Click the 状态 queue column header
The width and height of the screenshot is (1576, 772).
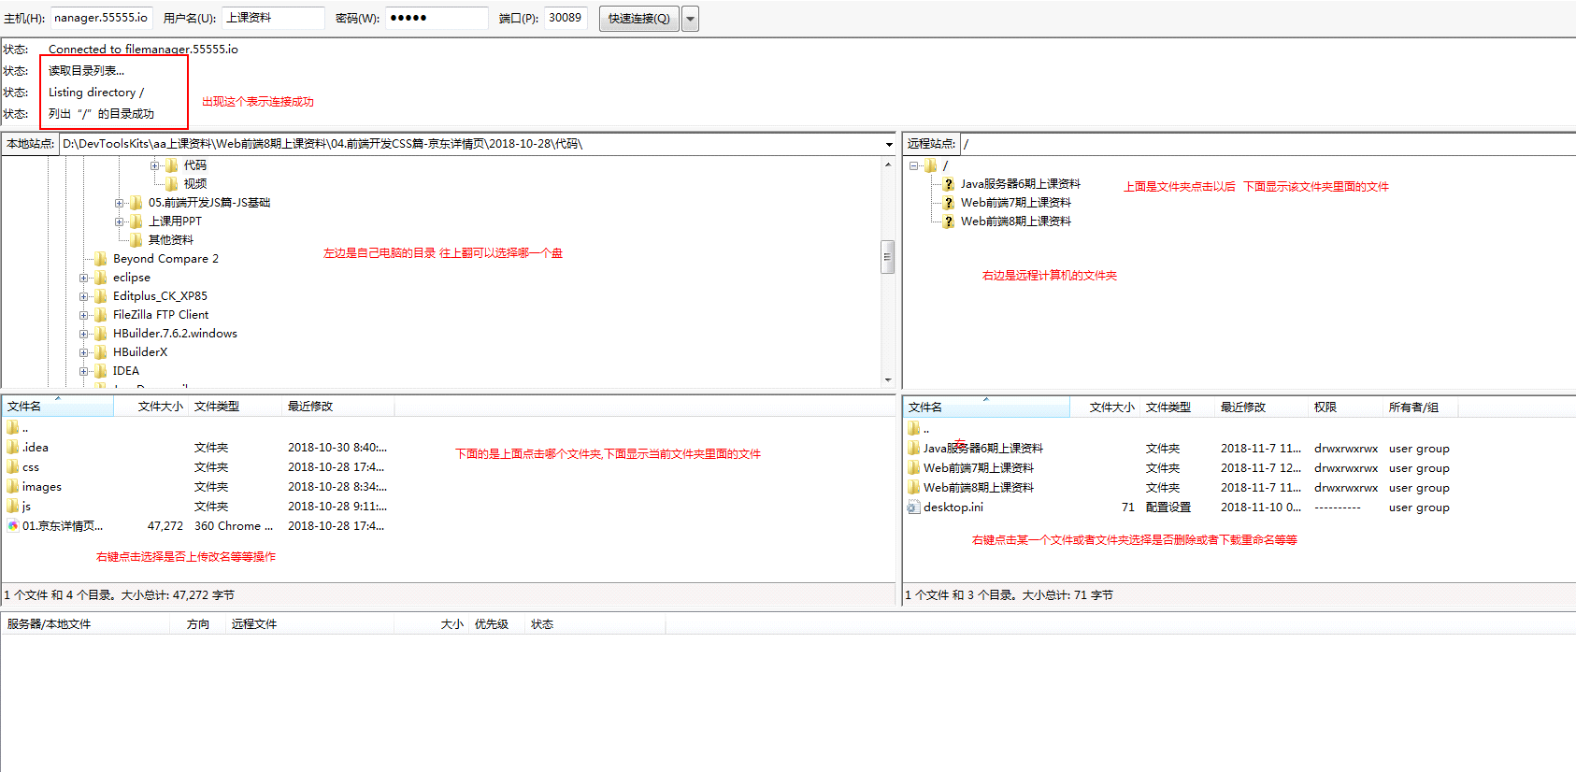tap(595, 624)
